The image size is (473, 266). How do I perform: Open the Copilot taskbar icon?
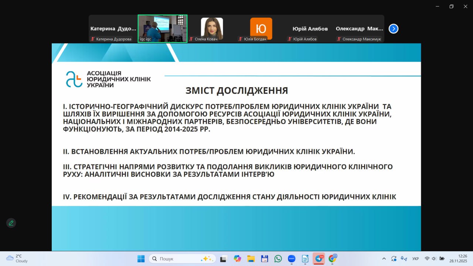[x=237, y=259]
